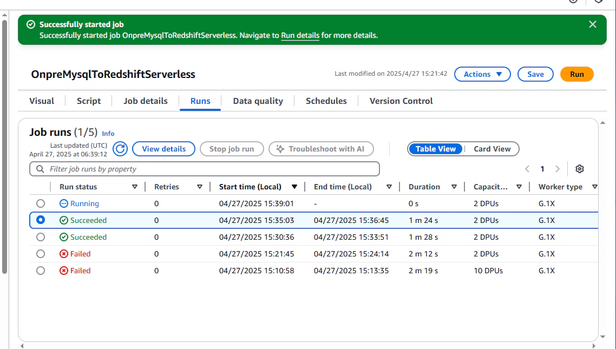616x349 pixels.
Task: Open the Info link beside Job runs
Action: (108, 134)
